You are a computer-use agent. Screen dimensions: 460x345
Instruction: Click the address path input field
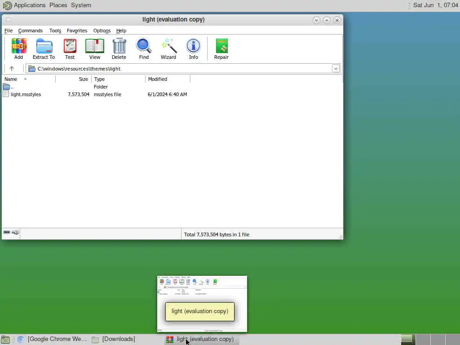pos(182,69)
